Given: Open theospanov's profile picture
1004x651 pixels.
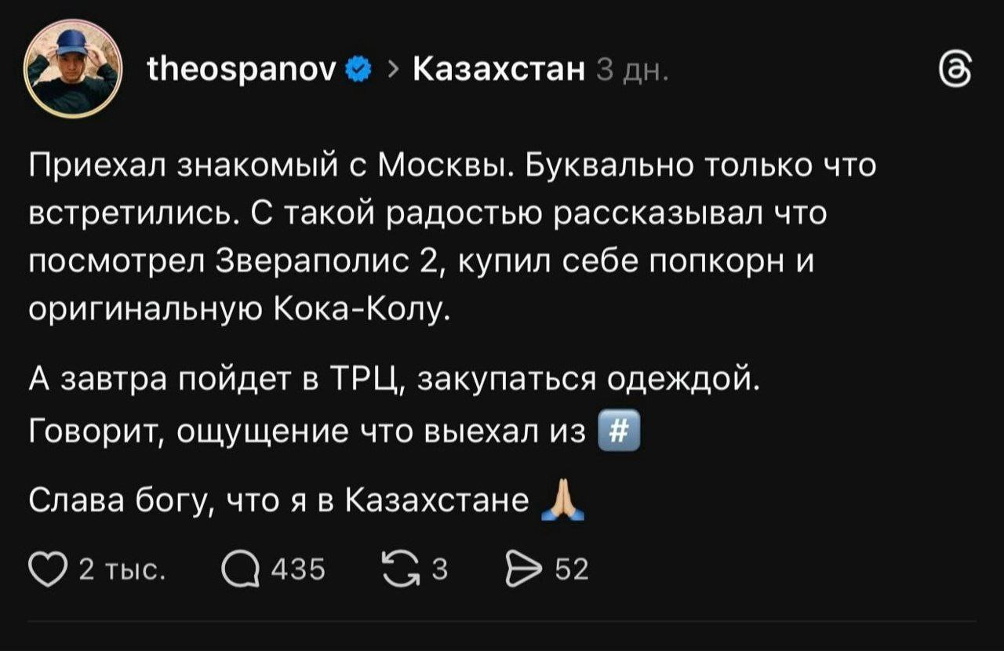Looking at the screenshot, I should click(x=73, y=69).
